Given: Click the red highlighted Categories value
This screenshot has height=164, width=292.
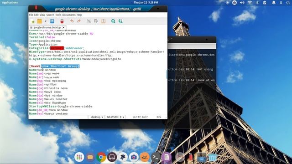Looking at the screenshot, I should 57,48.
